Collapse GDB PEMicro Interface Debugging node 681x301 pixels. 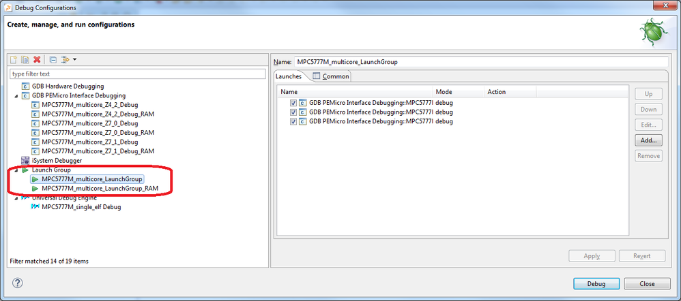[16, 96]
